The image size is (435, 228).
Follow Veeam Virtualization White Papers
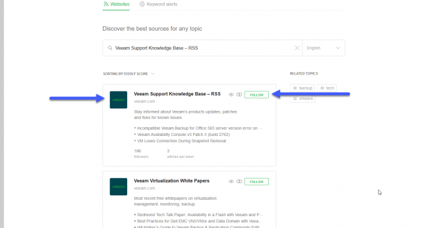click(256, 182)
